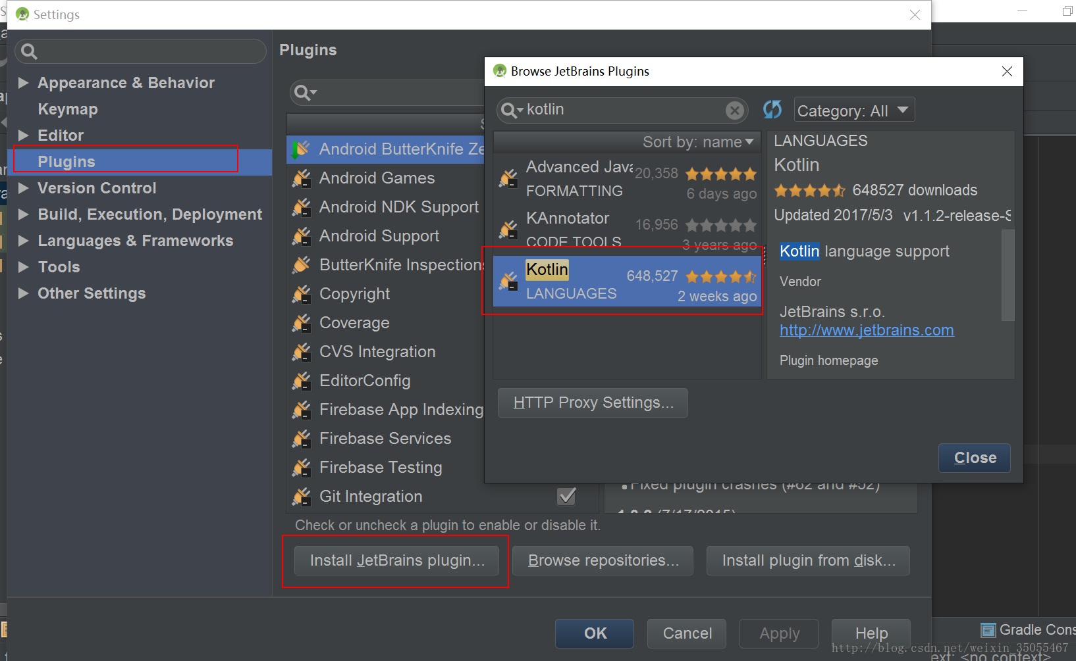Screen dimensions: 1076x661
Task: Expand the Editor settings node
Action: click(x=24, y=135)
